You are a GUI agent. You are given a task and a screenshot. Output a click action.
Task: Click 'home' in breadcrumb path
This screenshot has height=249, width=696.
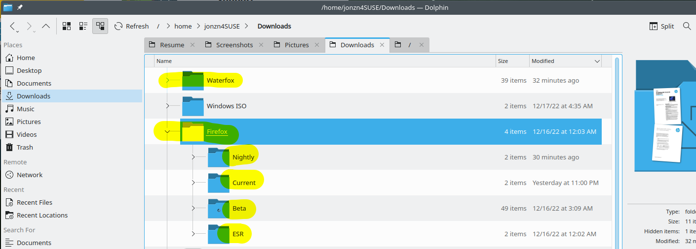183,26
